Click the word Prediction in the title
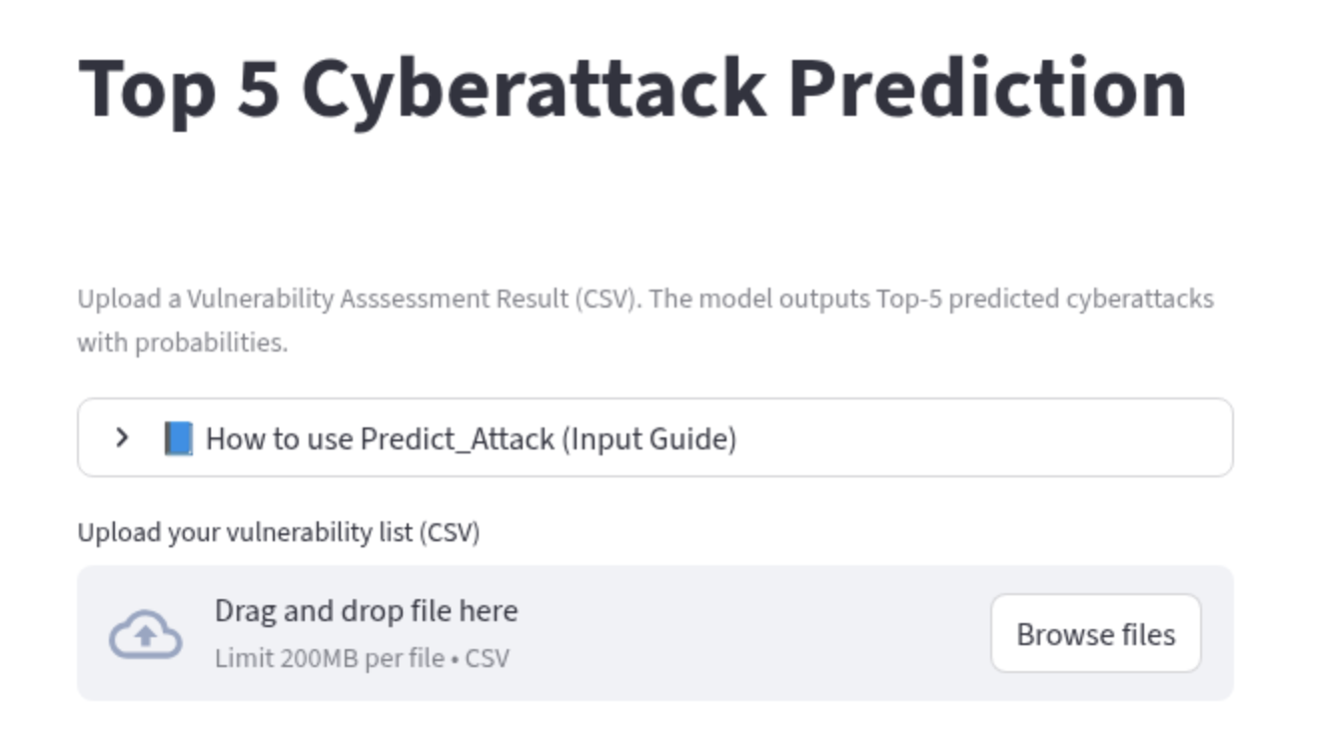This screenshot has width=1335, height=753. tap(987, 87)
